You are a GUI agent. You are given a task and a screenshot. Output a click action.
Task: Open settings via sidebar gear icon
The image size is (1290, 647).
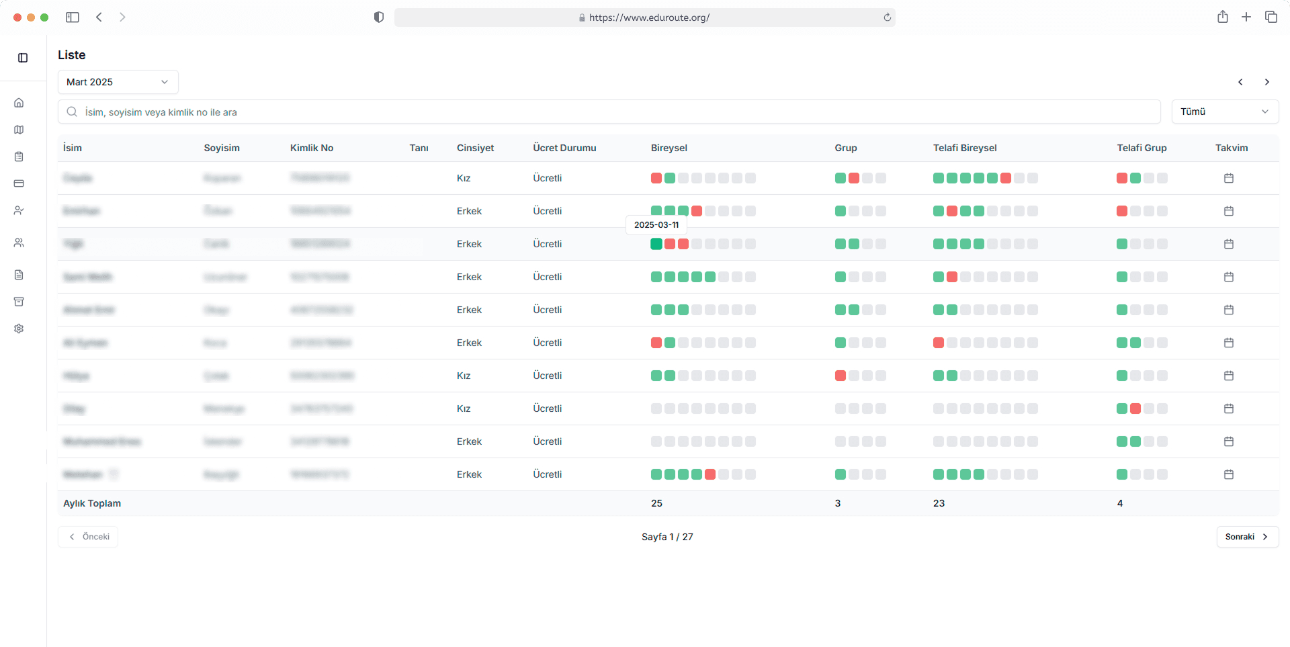tap(19, 329)
